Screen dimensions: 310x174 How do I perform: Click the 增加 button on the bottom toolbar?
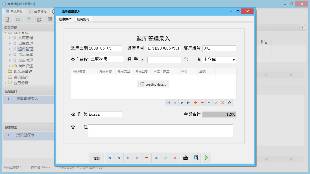(97, 158)
